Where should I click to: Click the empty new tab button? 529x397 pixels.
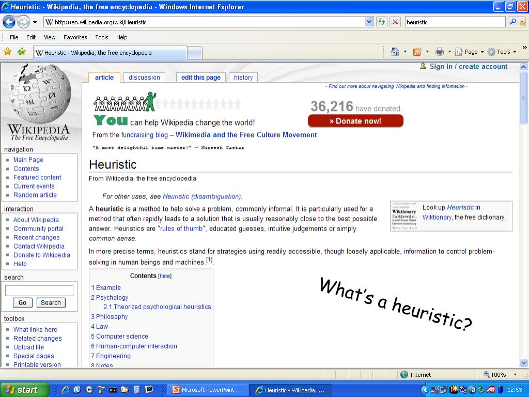tap(195, 53)
